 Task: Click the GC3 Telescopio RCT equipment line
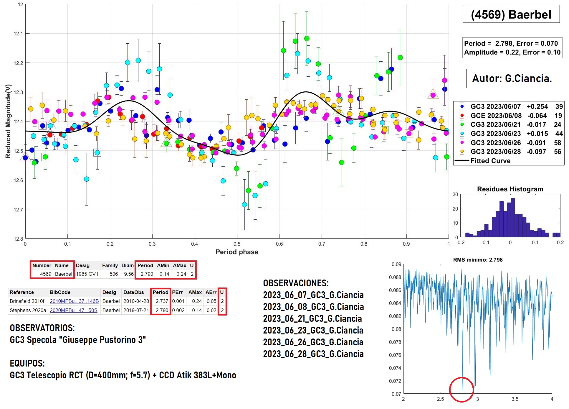[123, 375]
